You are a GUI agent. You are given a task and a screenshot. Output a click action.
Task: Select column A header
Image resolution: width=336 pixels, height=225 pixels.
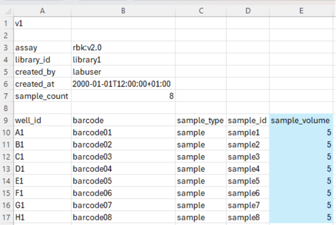point(42,11)
